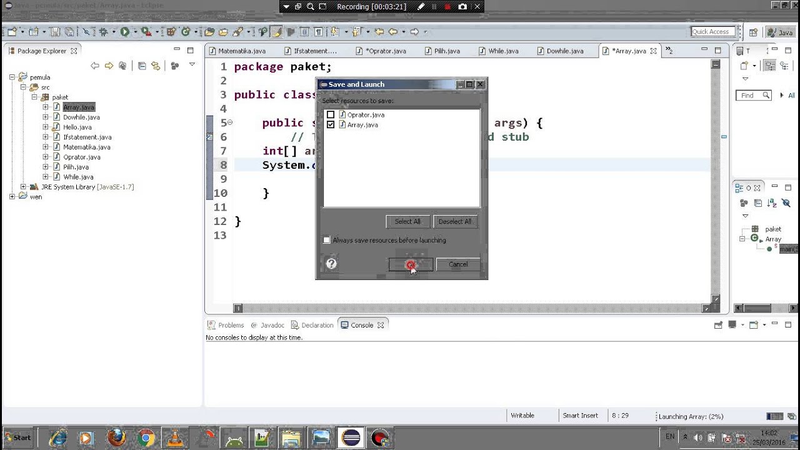Click the Debug bug icon in toolbar
This screenshot has width=800, height=450.
pos(102,31)
